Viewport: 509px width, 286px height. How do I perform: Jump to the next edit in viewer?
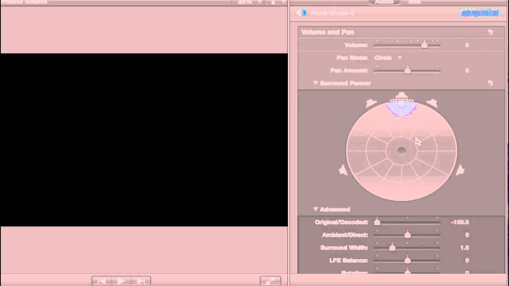pyautogui.click(x=141, y=281)
